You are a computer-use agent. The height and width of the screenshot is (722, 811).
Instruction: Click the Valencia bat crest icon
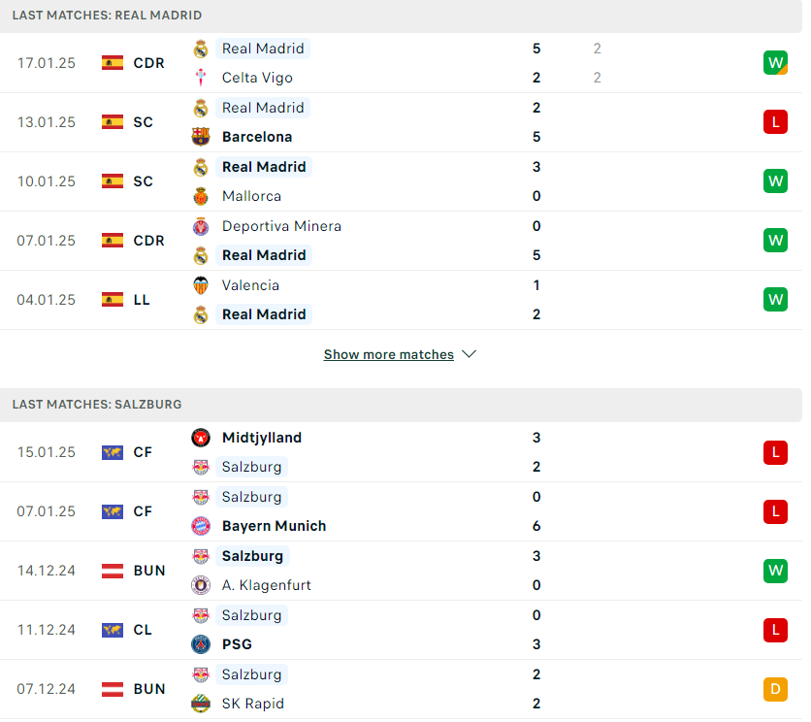click(x=201, y=285)
